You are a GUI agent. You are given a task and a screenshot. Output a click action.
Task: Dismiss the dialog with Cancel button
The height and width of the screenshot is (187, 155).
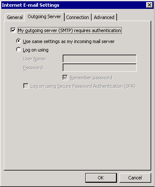pos(135,178)
